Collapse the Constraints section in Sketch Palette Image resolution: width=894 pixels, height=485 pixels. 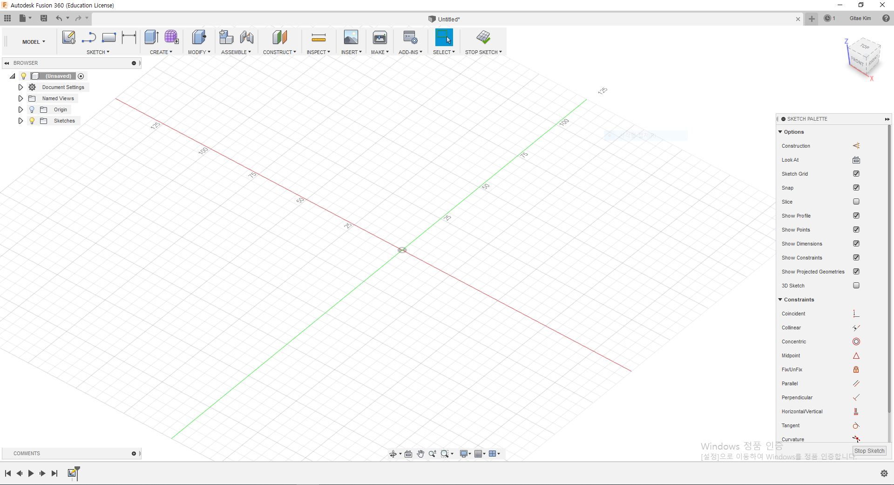780,300
